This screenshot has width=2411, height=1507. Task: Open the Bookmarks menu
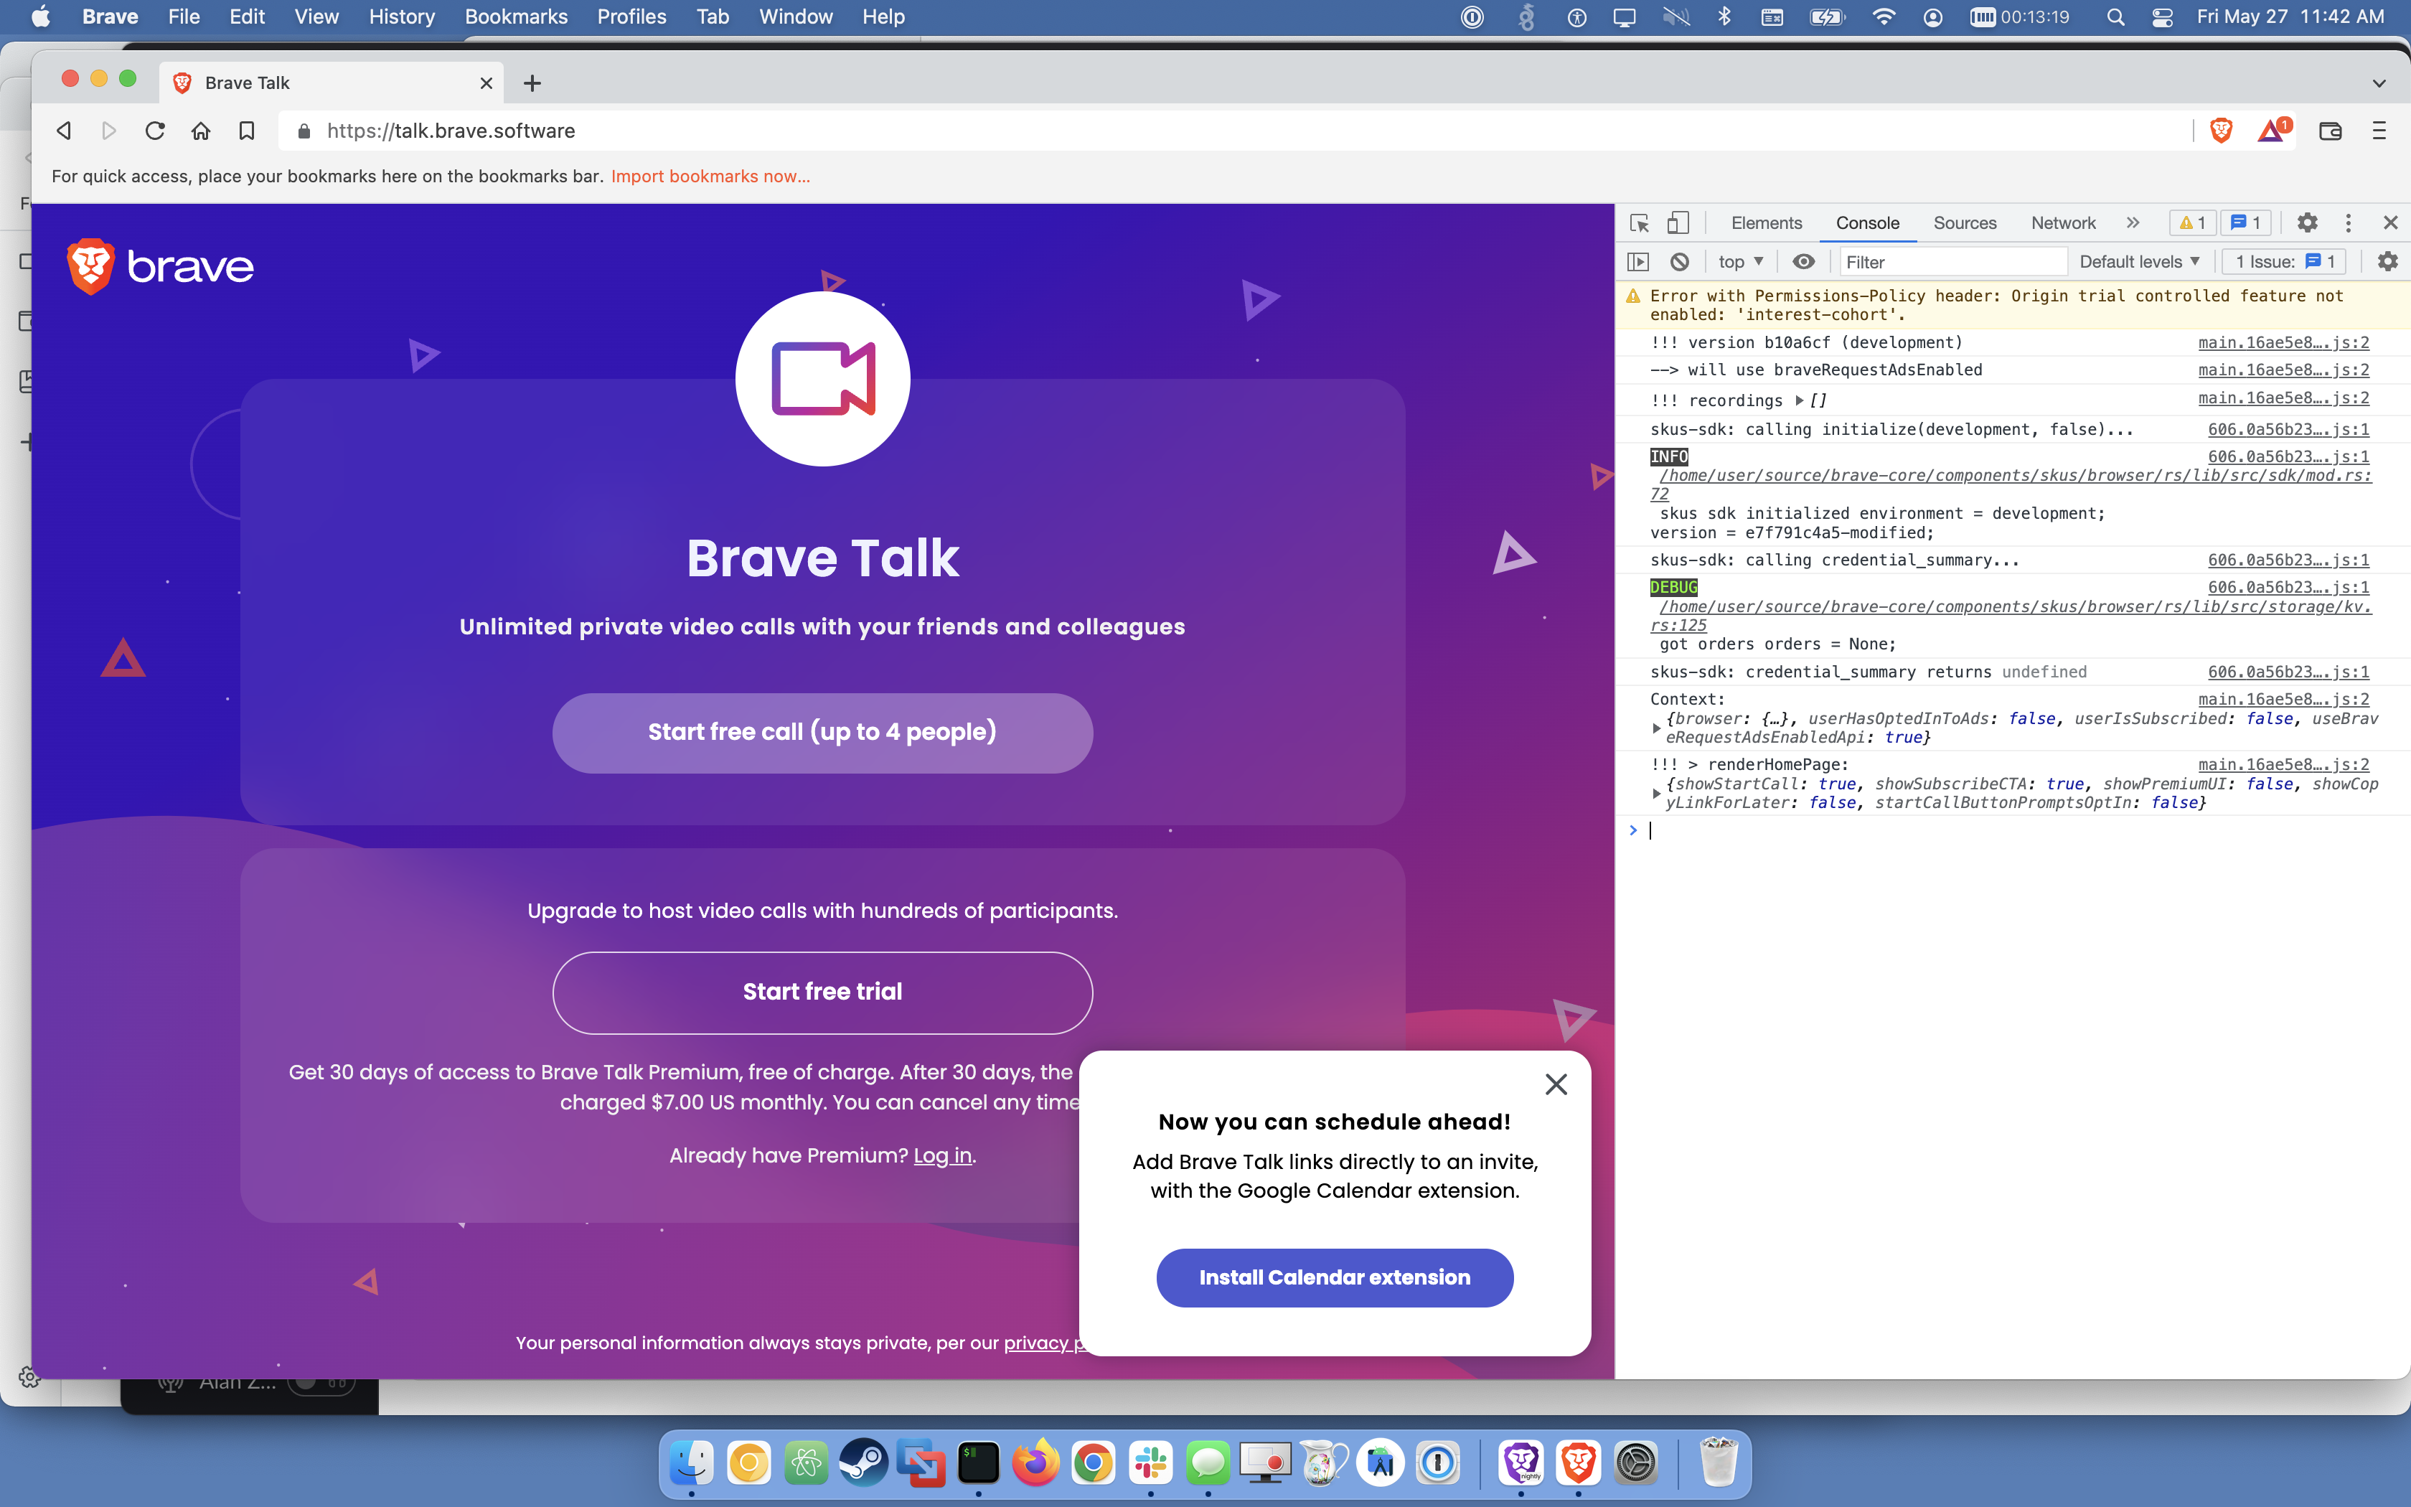pos(516,17)
